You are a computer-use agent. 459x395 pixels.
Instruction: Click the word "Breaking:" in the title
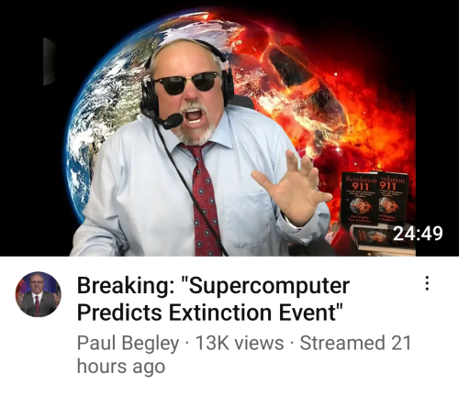(123, 285)
